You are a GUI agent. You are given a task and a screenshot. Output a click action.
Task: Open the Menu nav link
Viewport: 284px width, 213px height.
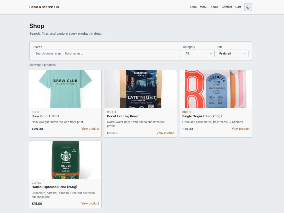(203, 7)
